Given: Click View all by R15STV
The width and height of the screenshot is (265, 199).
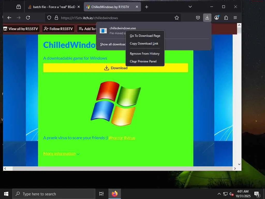Looking at the screenshot, I should coord(21,29).
